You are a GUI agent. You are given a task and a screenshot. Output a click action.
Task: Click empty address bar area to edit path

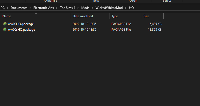(166, 8)
